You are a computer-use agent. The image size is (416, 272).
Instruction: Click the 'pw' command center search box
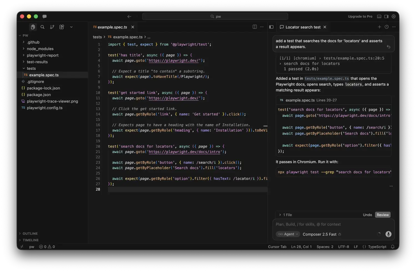click(x=215, y=16)
